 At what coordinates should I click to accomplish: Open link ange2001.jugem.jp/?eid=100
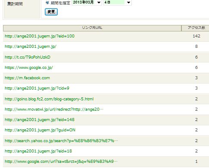40,36
